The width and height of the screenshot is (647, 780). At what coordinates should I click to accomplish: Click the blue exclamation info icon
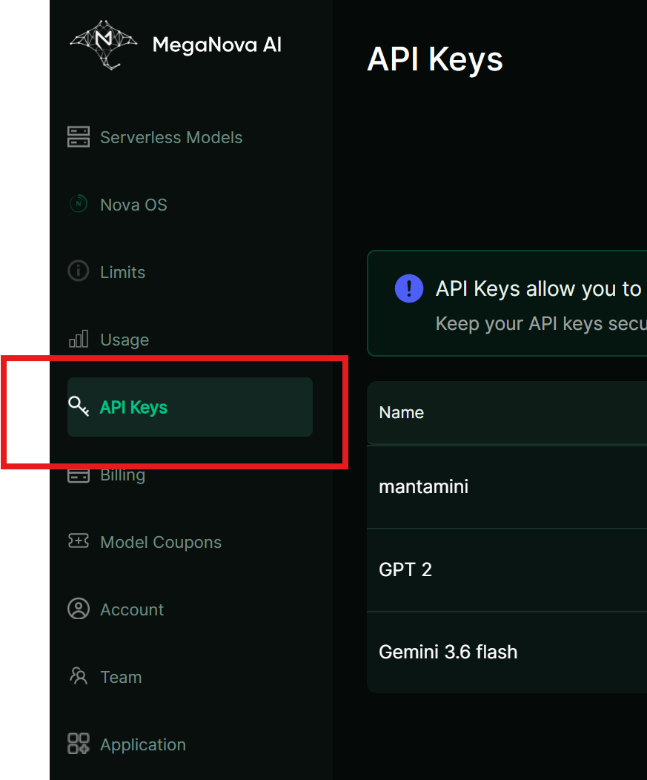[409, 288]
